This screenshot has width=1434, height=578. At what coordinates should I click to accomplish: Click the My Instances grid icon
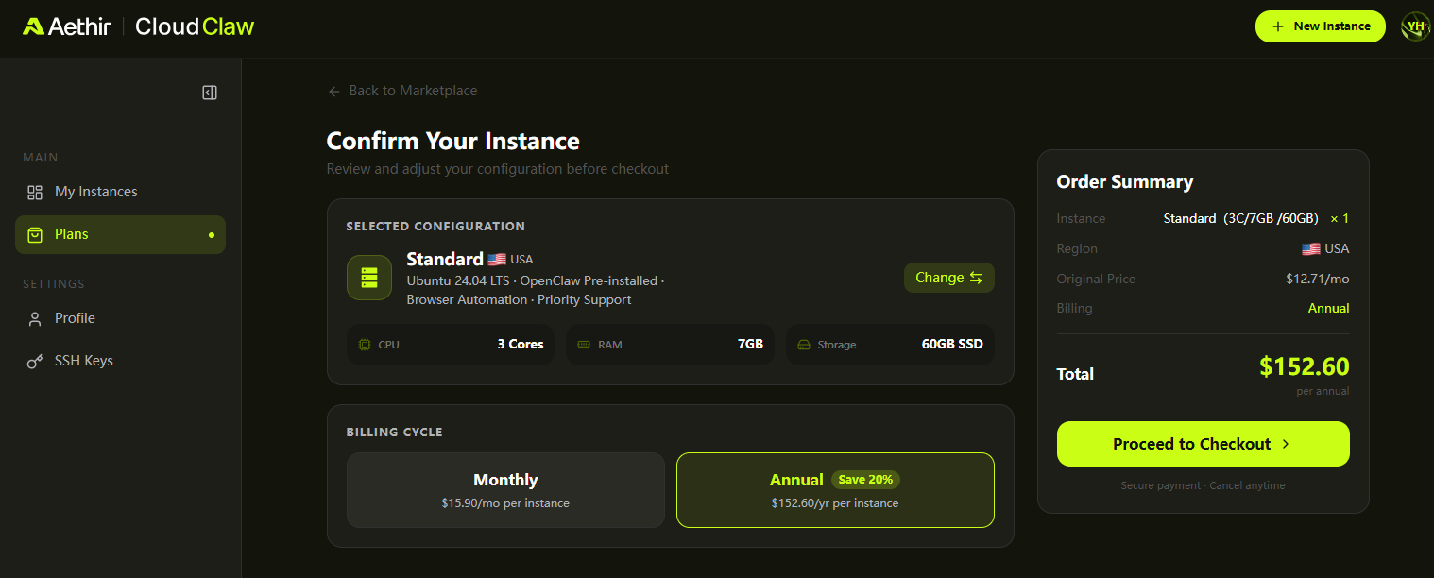35,193
